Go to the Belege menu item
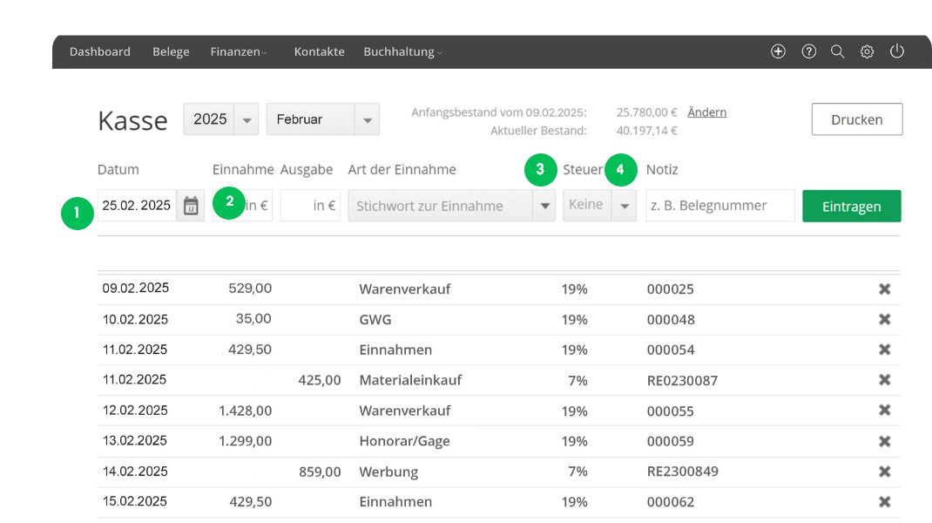The image size is (932, 523). [x=171, y=51]
